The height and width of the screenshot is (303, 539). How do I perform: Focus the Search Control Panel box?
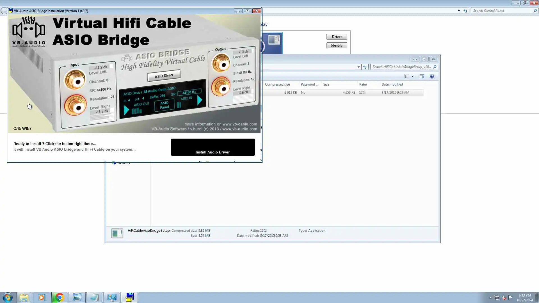click(502, 11)
